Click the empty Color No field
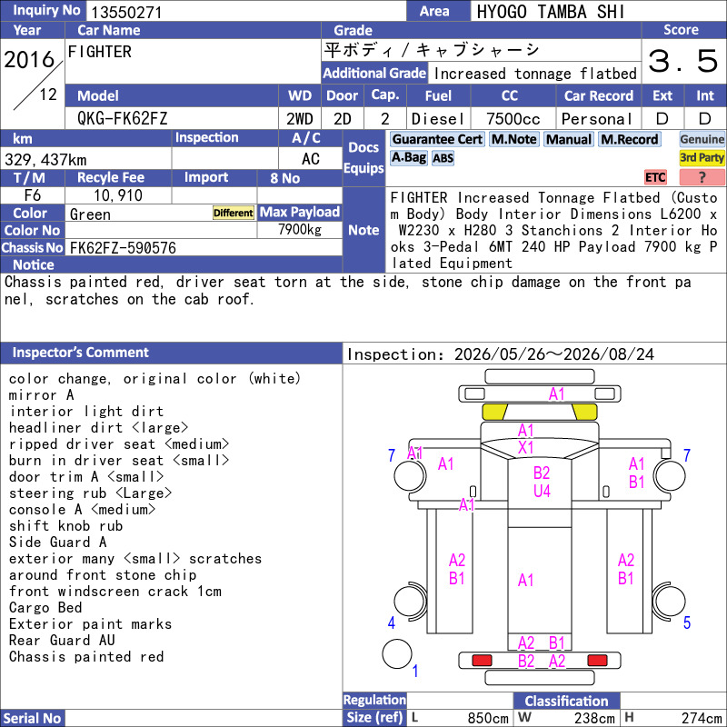 tap(161, 231)
